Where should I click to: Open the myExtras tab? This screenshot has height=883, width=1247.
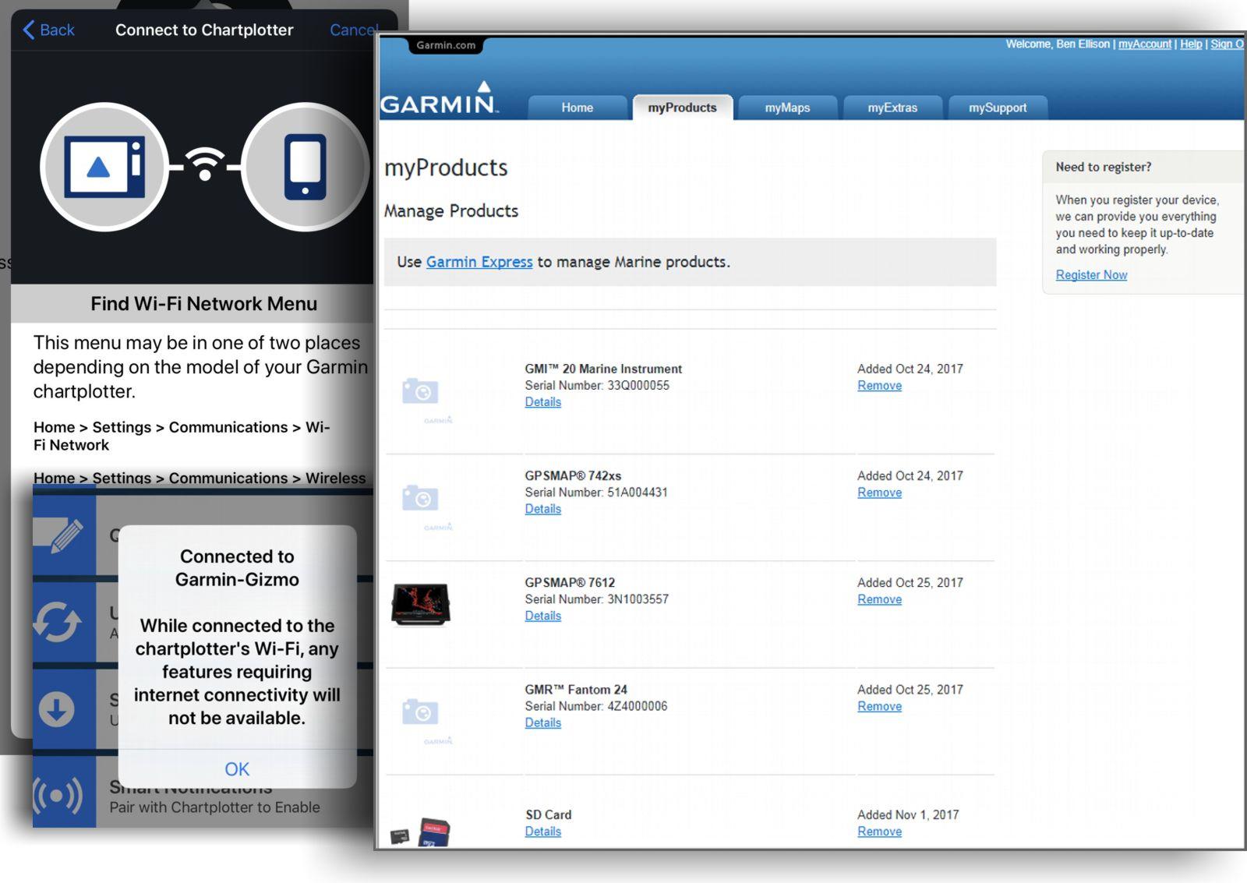[x=892, y=108]
